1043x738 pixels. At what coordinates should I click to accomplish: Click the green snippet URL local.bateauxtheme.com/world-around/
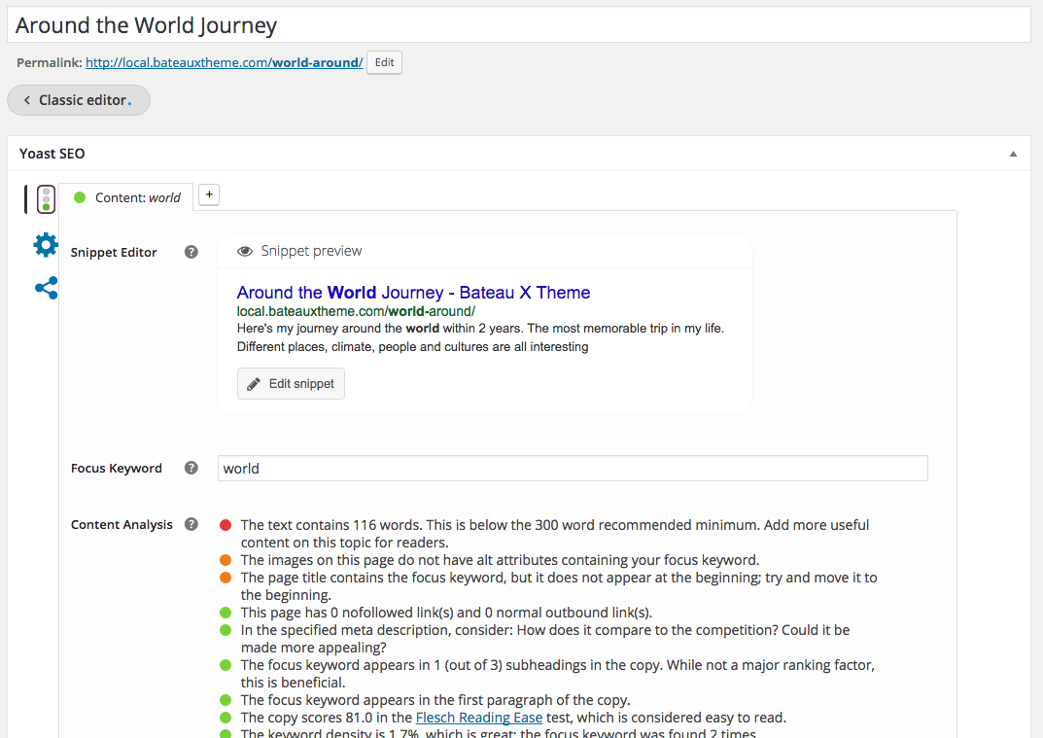click(x=356, y=311)
